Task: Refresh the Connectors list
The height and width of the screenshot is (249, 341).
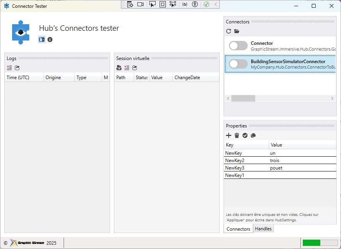Action: (229, 31)
